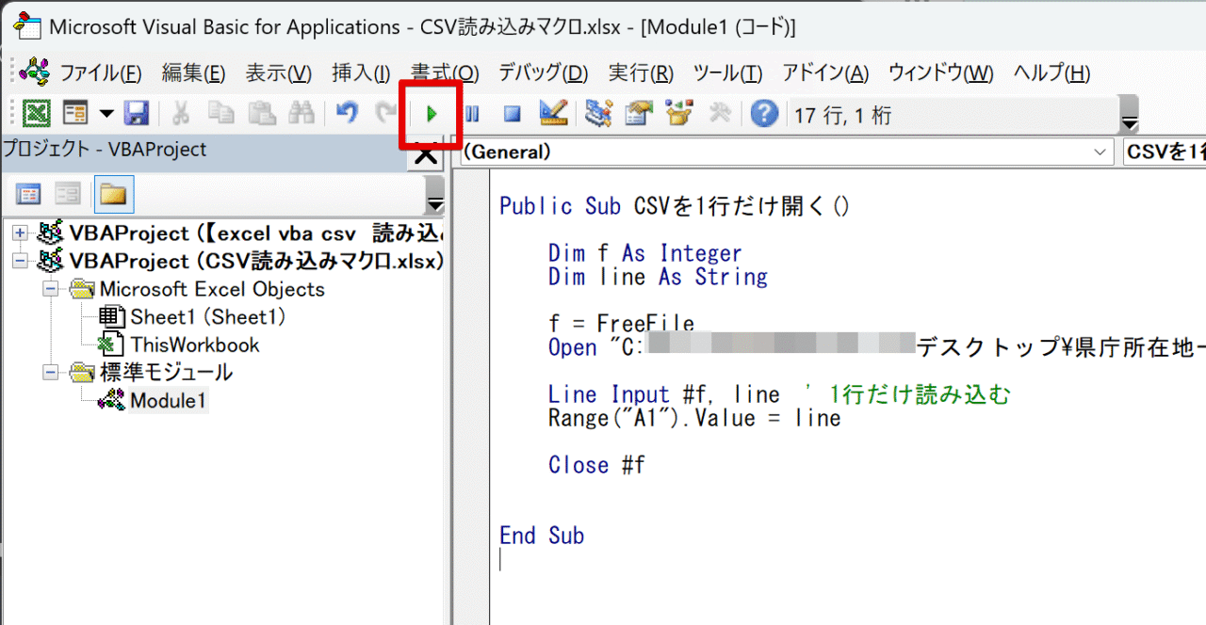1206x625 pixels.
Task: Undo the last edit with the Undo arrow
Action: pos(347,113)
